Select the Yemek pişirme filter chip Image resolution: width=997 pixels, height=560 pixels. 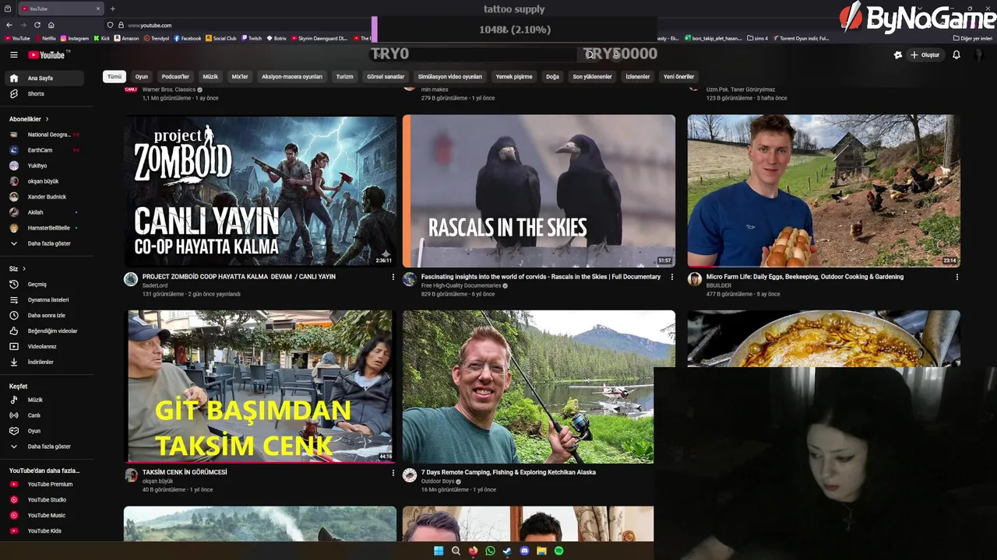click(514, 77)
